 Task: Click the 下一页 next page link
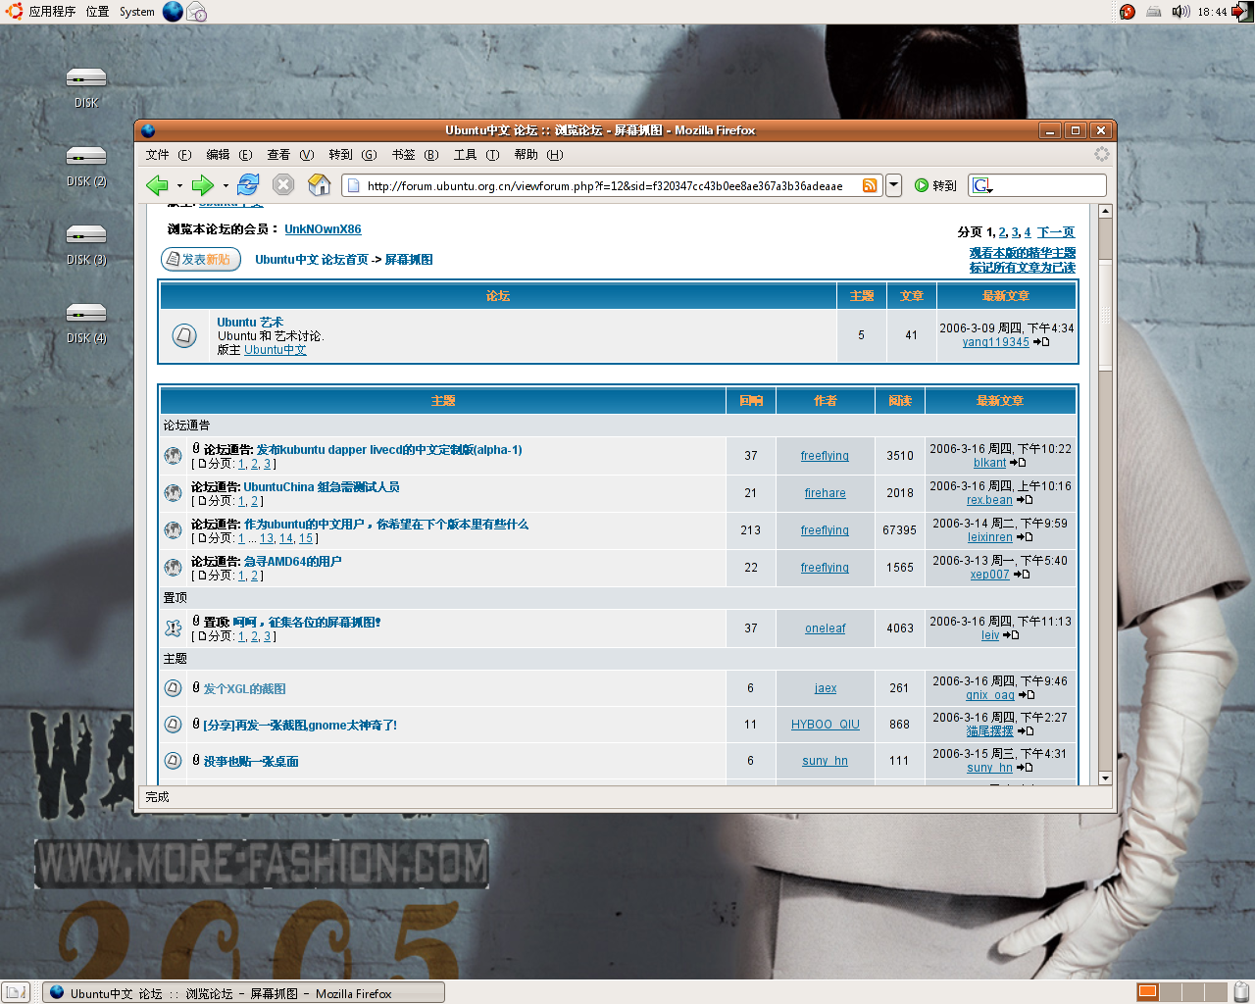[1056, 232]
